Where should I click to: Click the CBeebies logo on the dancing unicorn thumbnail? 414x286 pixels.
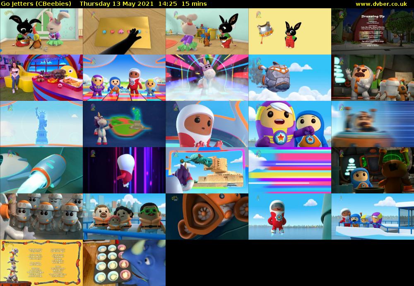[175, 62]
